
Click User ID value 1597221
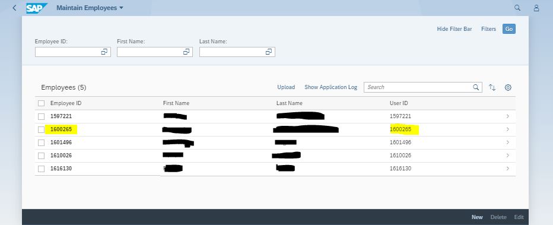[401, 116]
